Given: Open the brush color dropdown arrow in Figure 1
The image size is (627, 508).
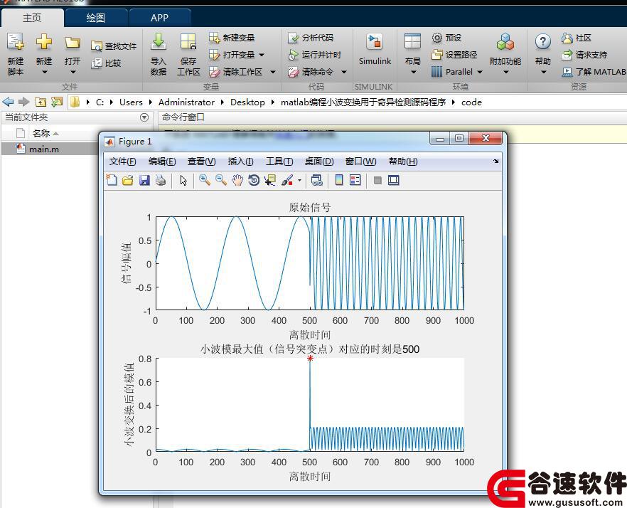Looking at the screenshot, I should pos(299,181).
